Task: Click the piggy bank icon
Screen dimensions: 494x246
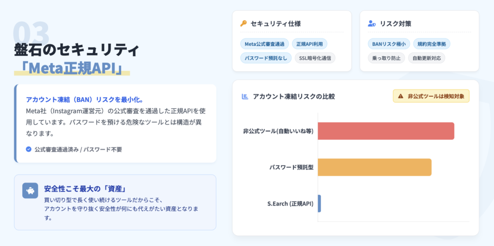Action: coord(30,191)
